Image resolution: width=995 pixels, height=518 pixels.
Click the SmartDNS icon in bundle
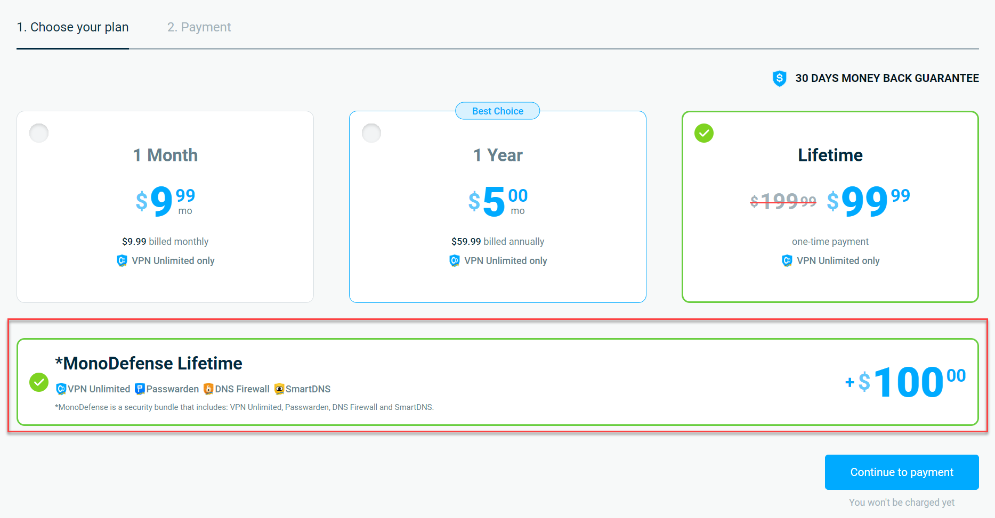(279, 389)
